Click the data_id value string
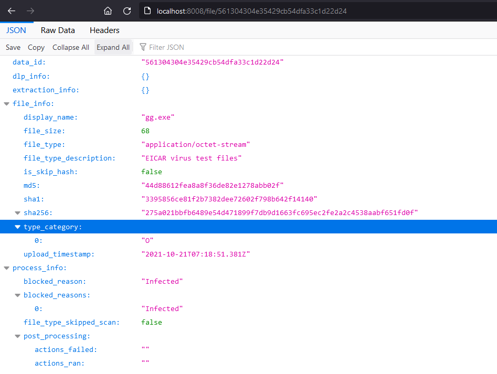Viewport: 497px width, 374px height. [213, 62]
